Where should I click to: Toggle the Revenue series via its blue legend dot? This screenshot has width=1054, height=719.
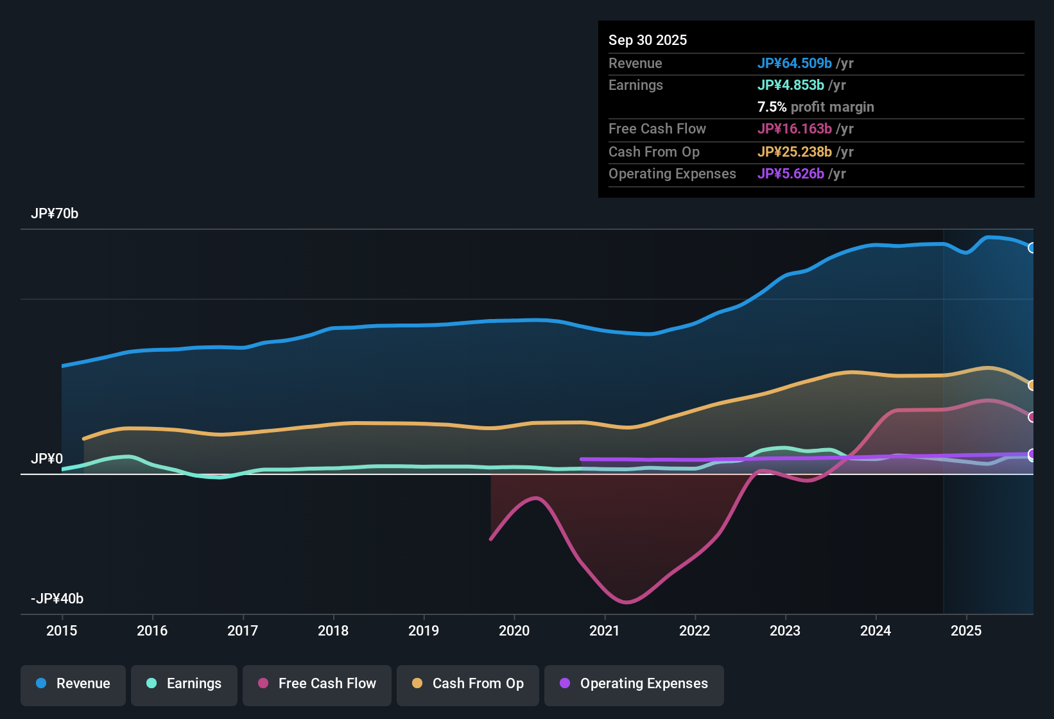(x=40, y=684)
